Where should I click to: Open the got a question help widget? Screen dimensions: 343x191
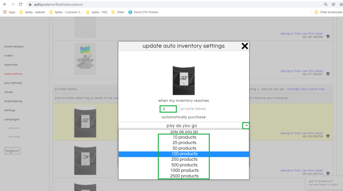(x=324, y=183)
